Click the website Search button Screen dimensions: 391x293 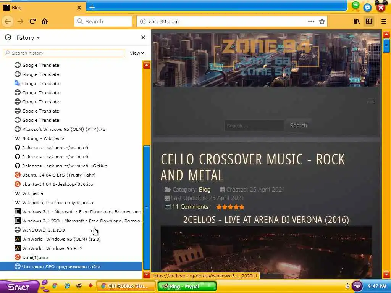pyautogui.click(x=298, y=125)
